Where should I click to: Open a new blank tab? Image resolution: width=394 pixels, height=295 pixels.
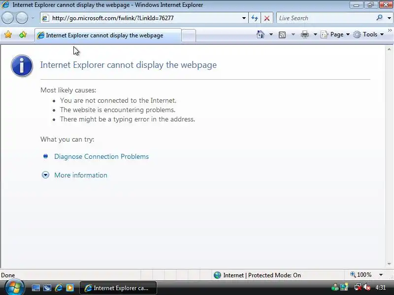coord(189,35)
